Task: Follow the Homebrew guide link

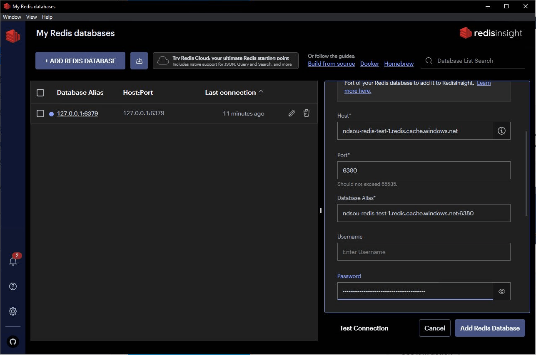Action: tap(399, 64)
